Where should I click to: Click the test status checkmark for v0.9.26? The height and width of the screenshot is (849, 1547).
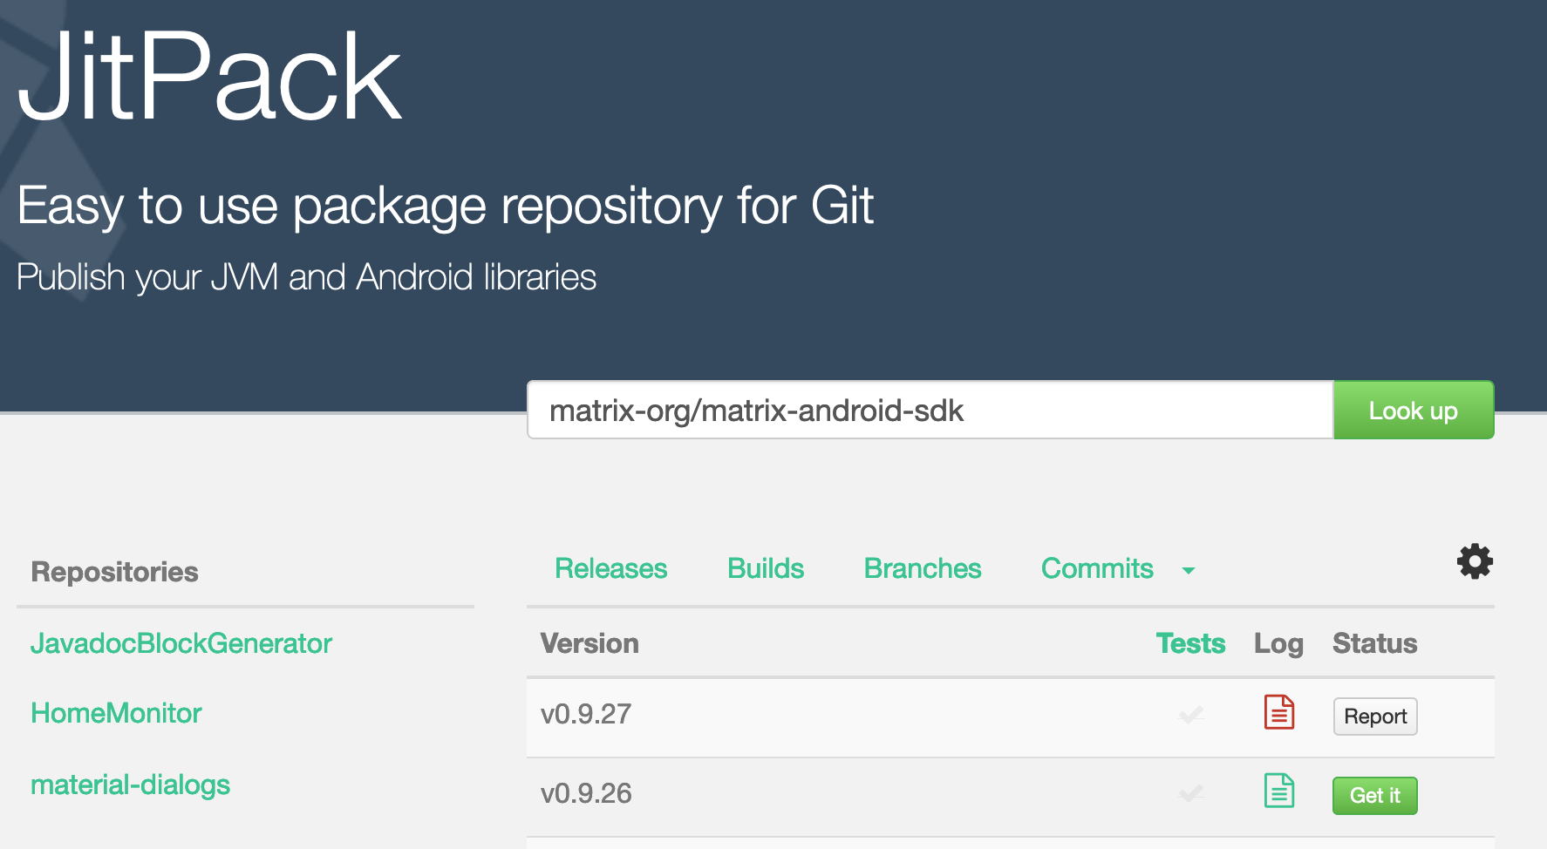[x=1190, y=795]
